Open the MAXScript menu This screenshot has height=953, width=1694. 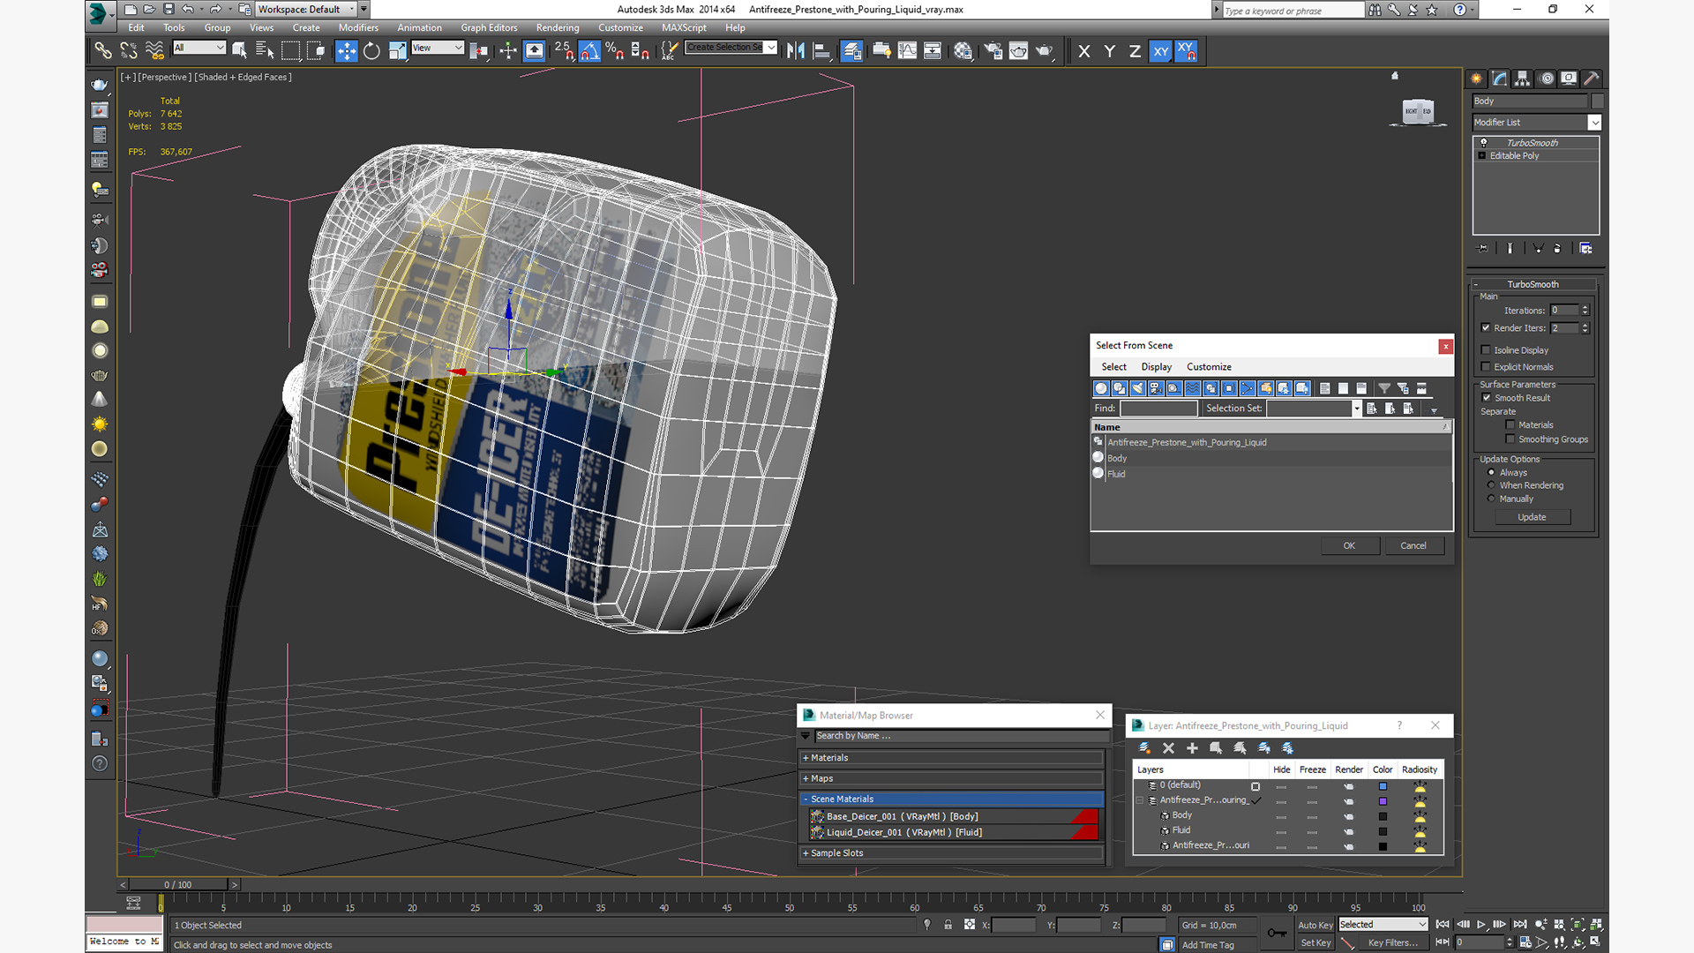pyautogui.click(x=684, y=28)
